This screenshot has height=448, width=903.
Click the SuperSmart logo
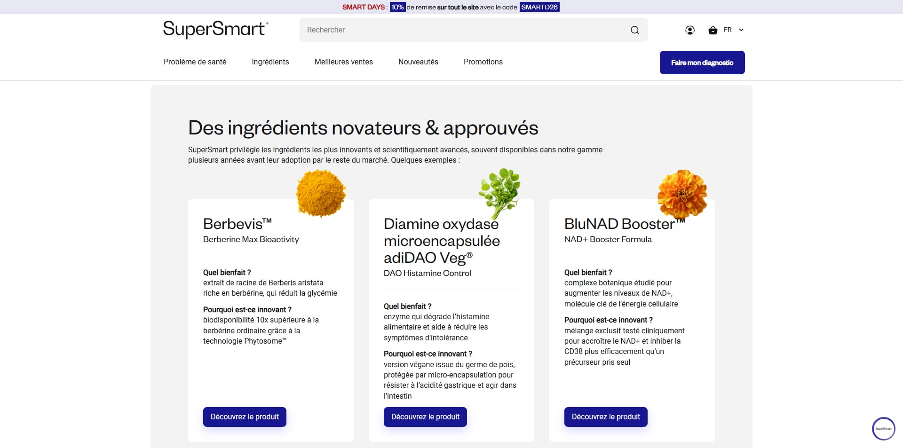(216, 29)
